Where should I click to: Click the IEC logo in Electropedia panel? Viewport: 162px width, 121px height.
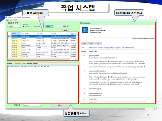(85, 30)
